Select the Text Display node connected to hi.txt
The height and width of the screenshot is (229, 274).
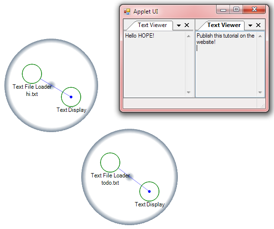click(x=71, y=97)
